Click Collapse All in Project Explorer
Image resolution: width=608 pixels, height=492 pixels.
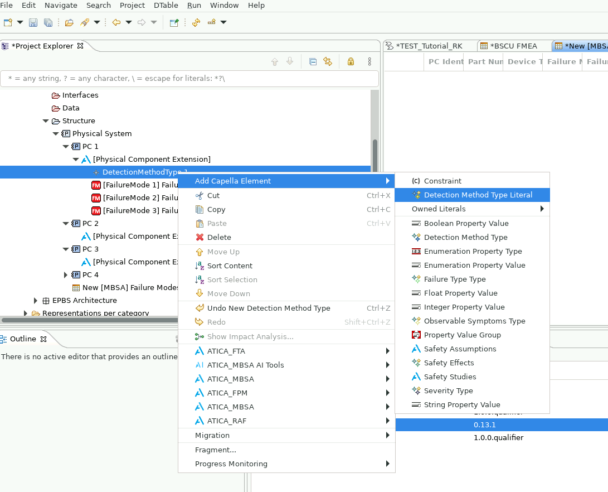(313, 62)
